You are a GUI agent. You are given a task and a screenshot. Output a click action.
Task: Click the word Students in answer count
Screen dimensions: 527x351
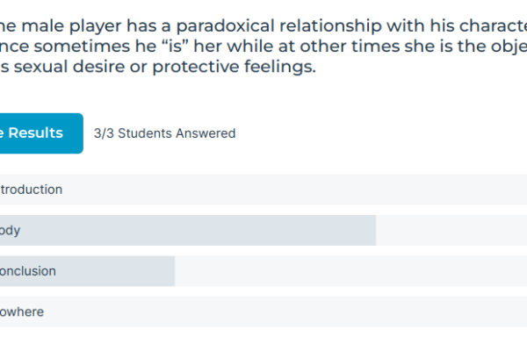coord(145,133)
